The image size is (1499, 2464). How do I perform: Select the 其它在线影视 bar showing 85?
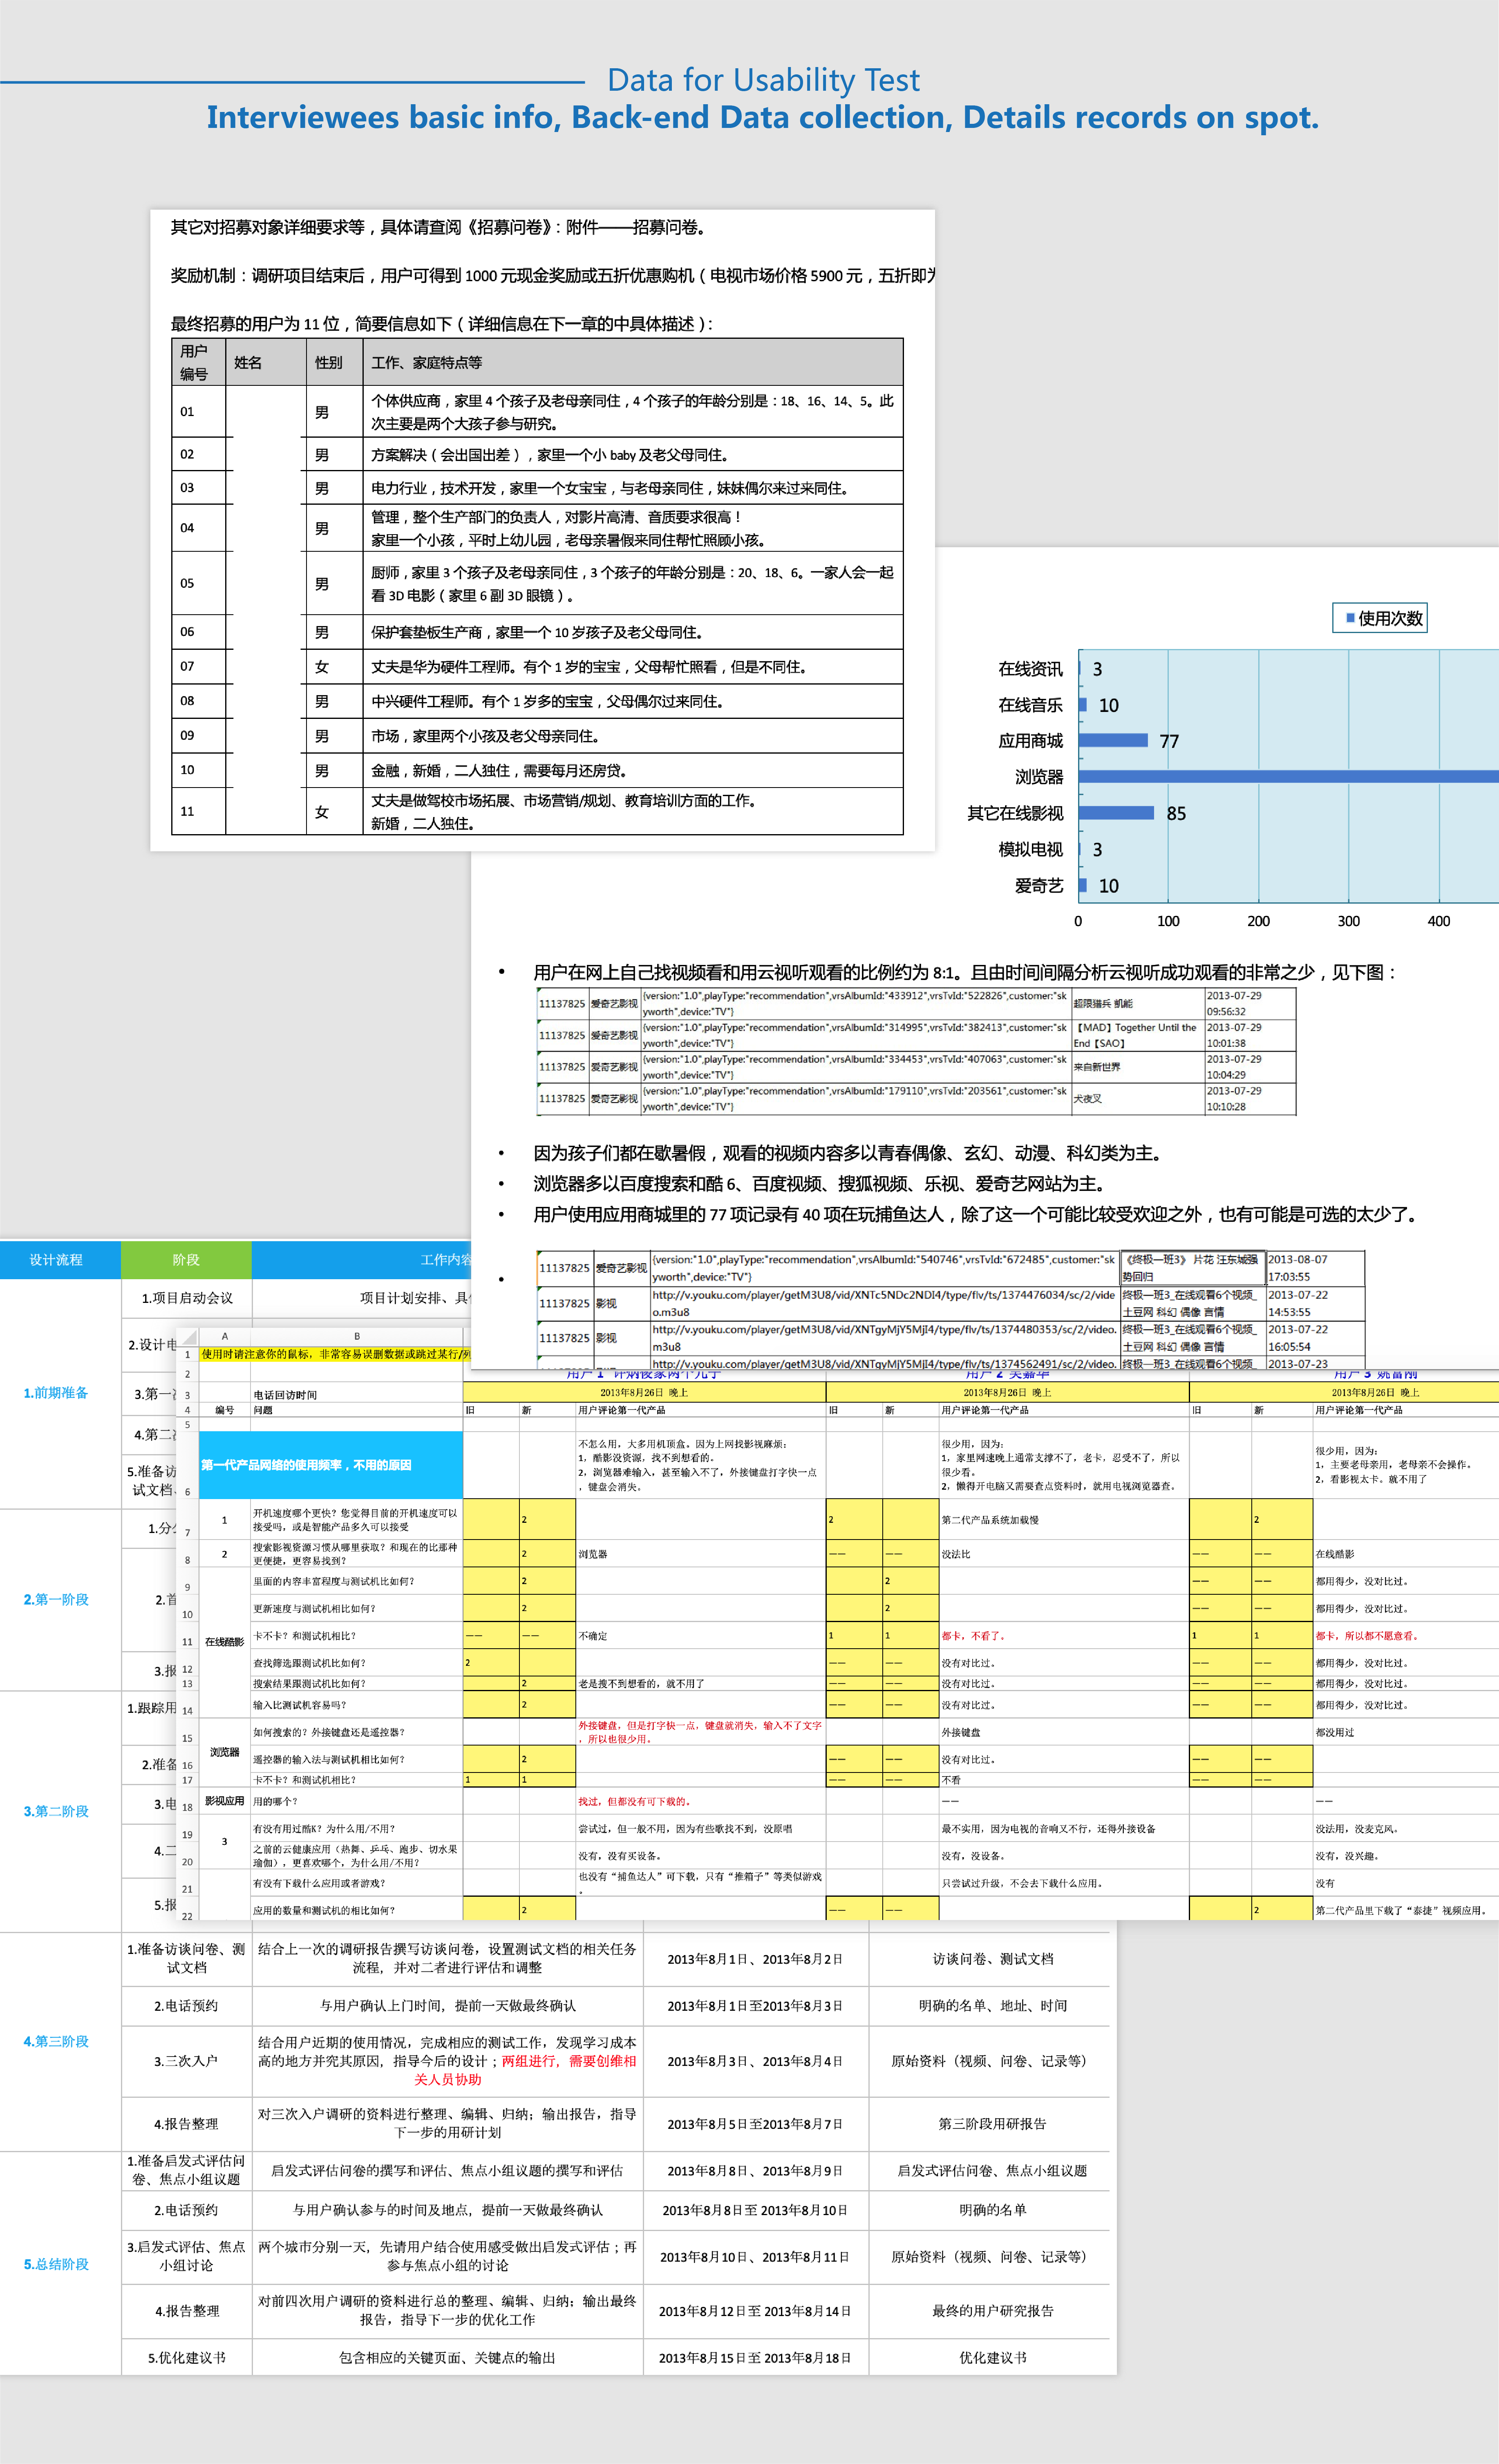point(1116,813)
